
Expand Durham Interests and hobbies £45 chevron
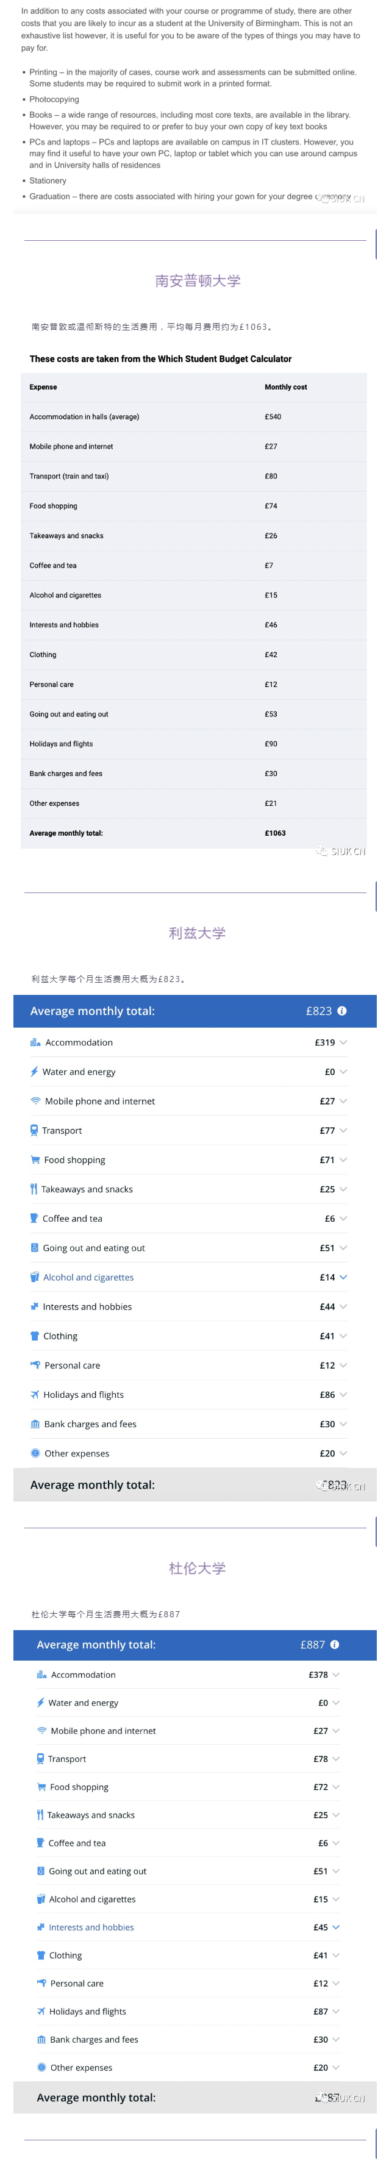pos(336,1928)
